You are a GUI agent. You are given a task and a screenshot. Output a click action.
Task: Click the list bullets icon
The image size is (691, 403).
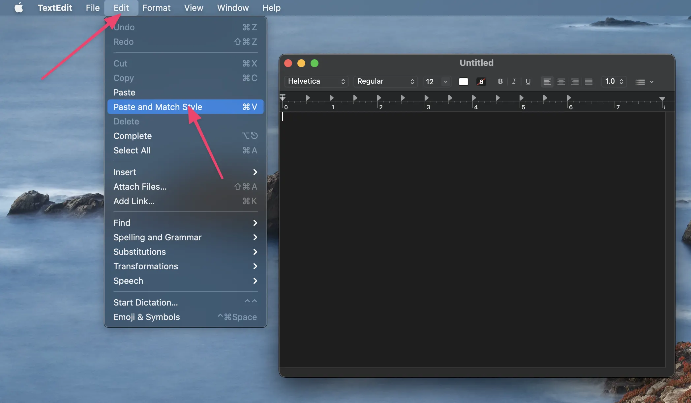[640, 82]
